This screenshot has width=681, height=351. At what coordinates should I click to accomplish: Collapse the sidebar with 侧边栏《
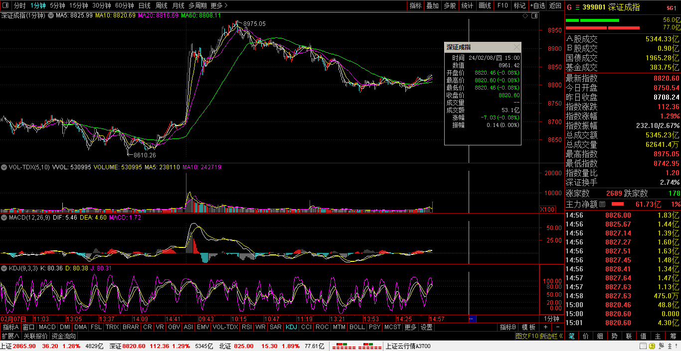[x=552, y=336]
